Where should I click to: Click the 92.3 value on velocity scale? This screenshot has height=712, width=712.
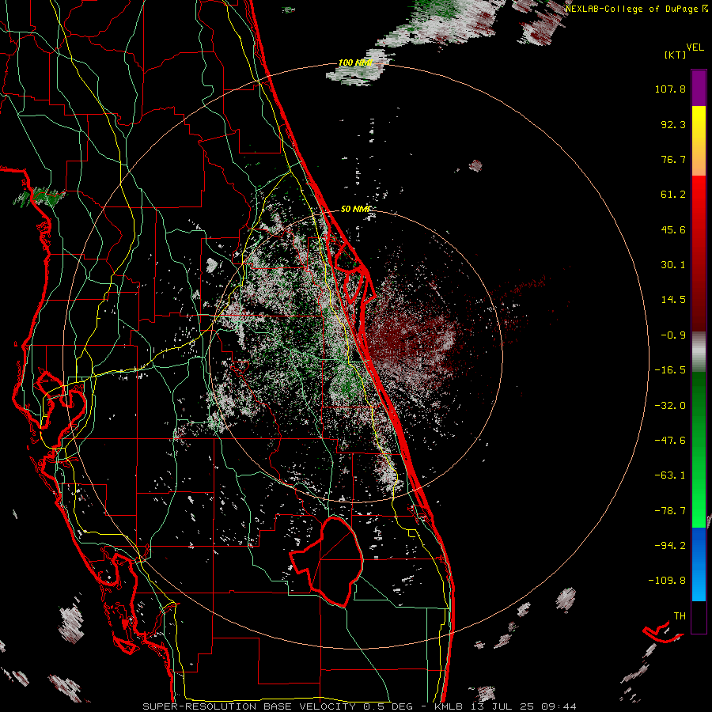pos(673,124)
